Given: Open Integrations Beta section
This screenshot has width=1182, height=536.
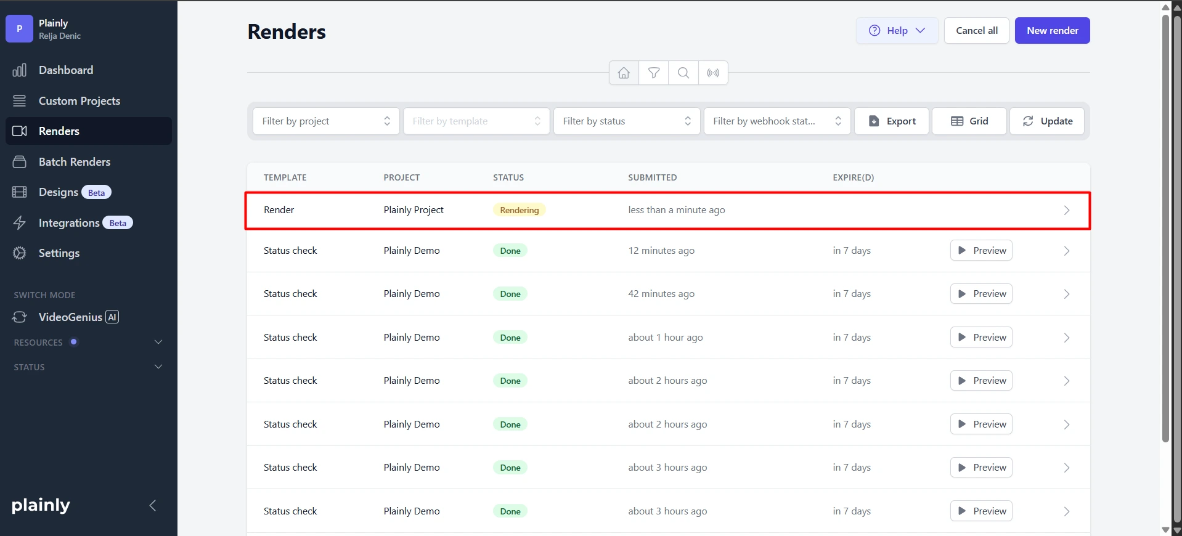Looking at the screenshot, I should coord(89,222).
